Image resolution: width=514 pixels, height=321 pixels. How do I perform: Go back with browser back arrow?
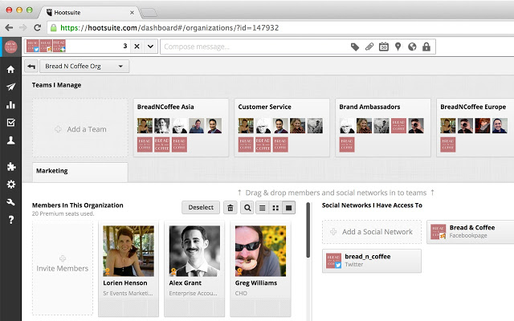(9, 28)
